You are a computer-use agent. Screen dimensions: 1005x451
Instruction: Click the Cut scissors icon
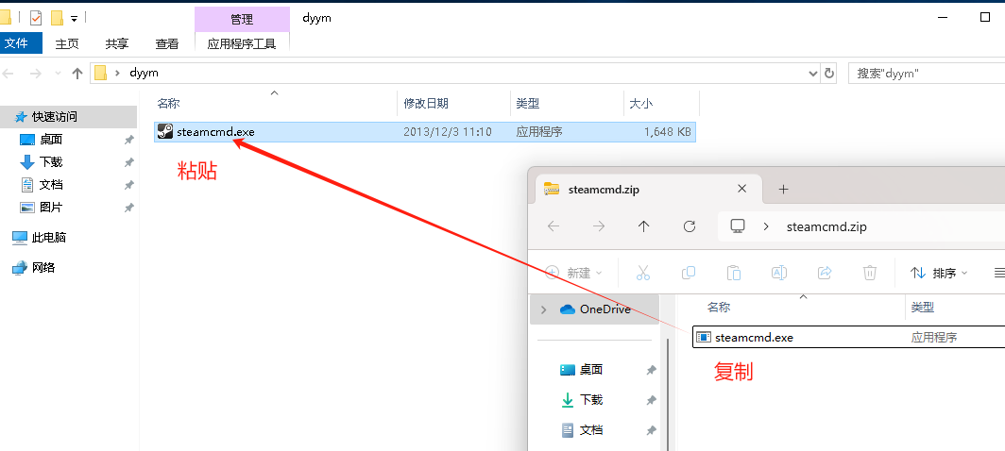[x=643, y=273]
